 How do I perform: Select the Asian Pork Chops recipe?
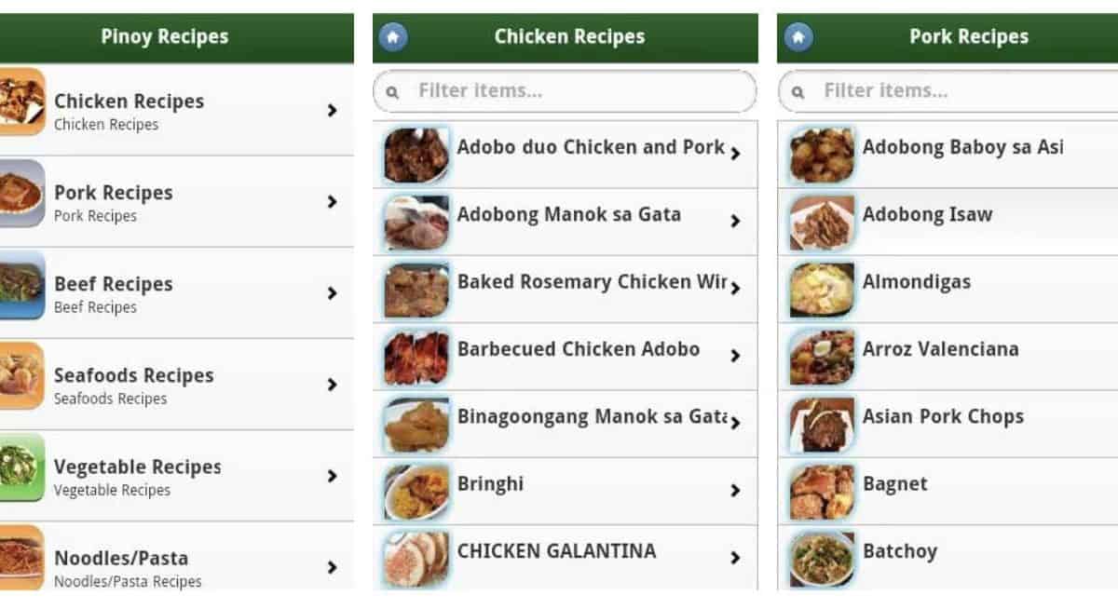[x=943, y=416]
